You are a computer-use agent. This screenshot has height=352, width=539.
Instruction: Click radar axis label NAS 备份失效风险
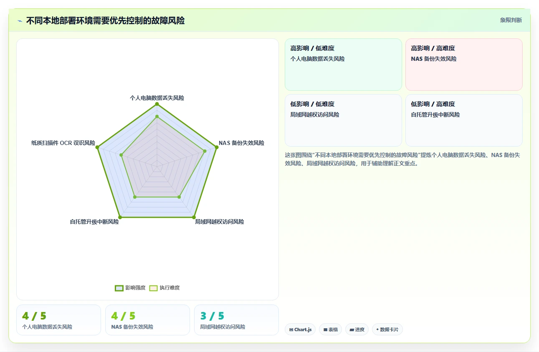point(241,143)
